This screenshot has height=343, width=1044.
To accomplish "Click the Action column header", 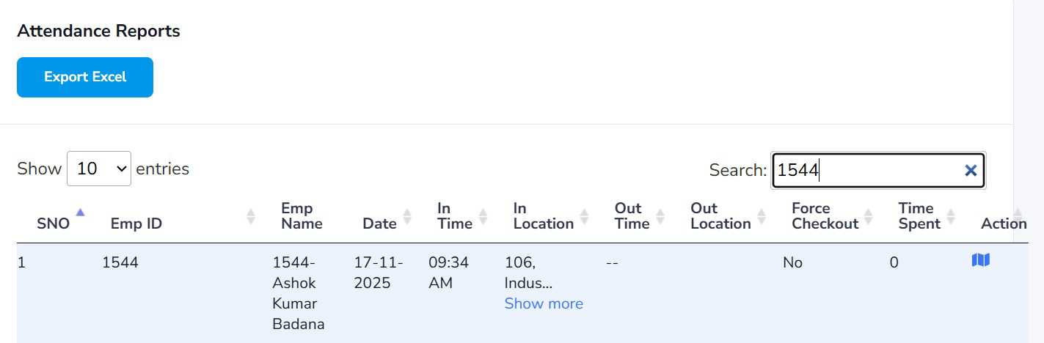I will (x=1003, y=224).
